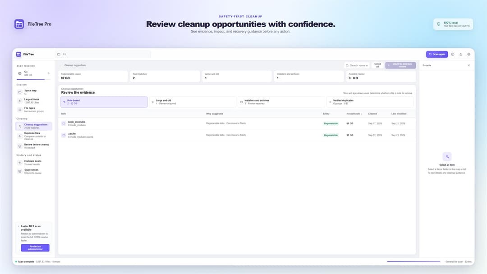Click Add 0 to deletion review button
This screenshot has width=487, height=274.
coord(401,65)
